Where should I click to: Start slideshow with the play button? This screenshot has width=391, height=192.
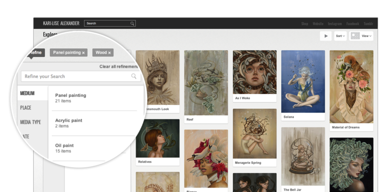click(326, 36)
